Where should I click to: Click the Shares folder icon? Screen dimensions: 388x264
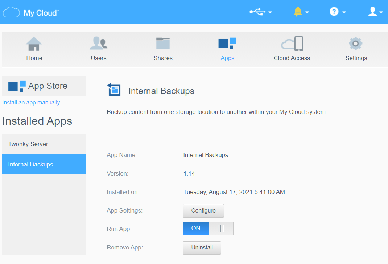coord(163,43)
